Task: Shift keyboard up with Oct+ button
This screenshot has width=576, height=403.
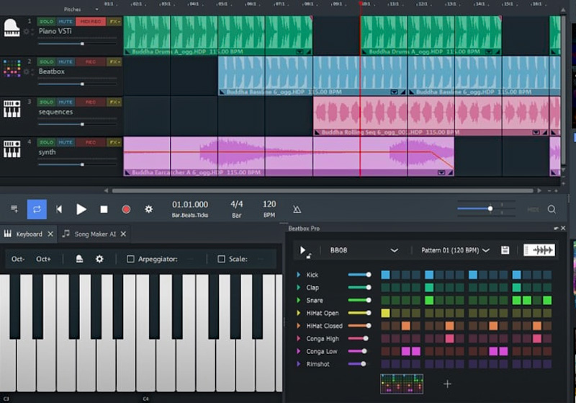Action: [x=43, y=259]
